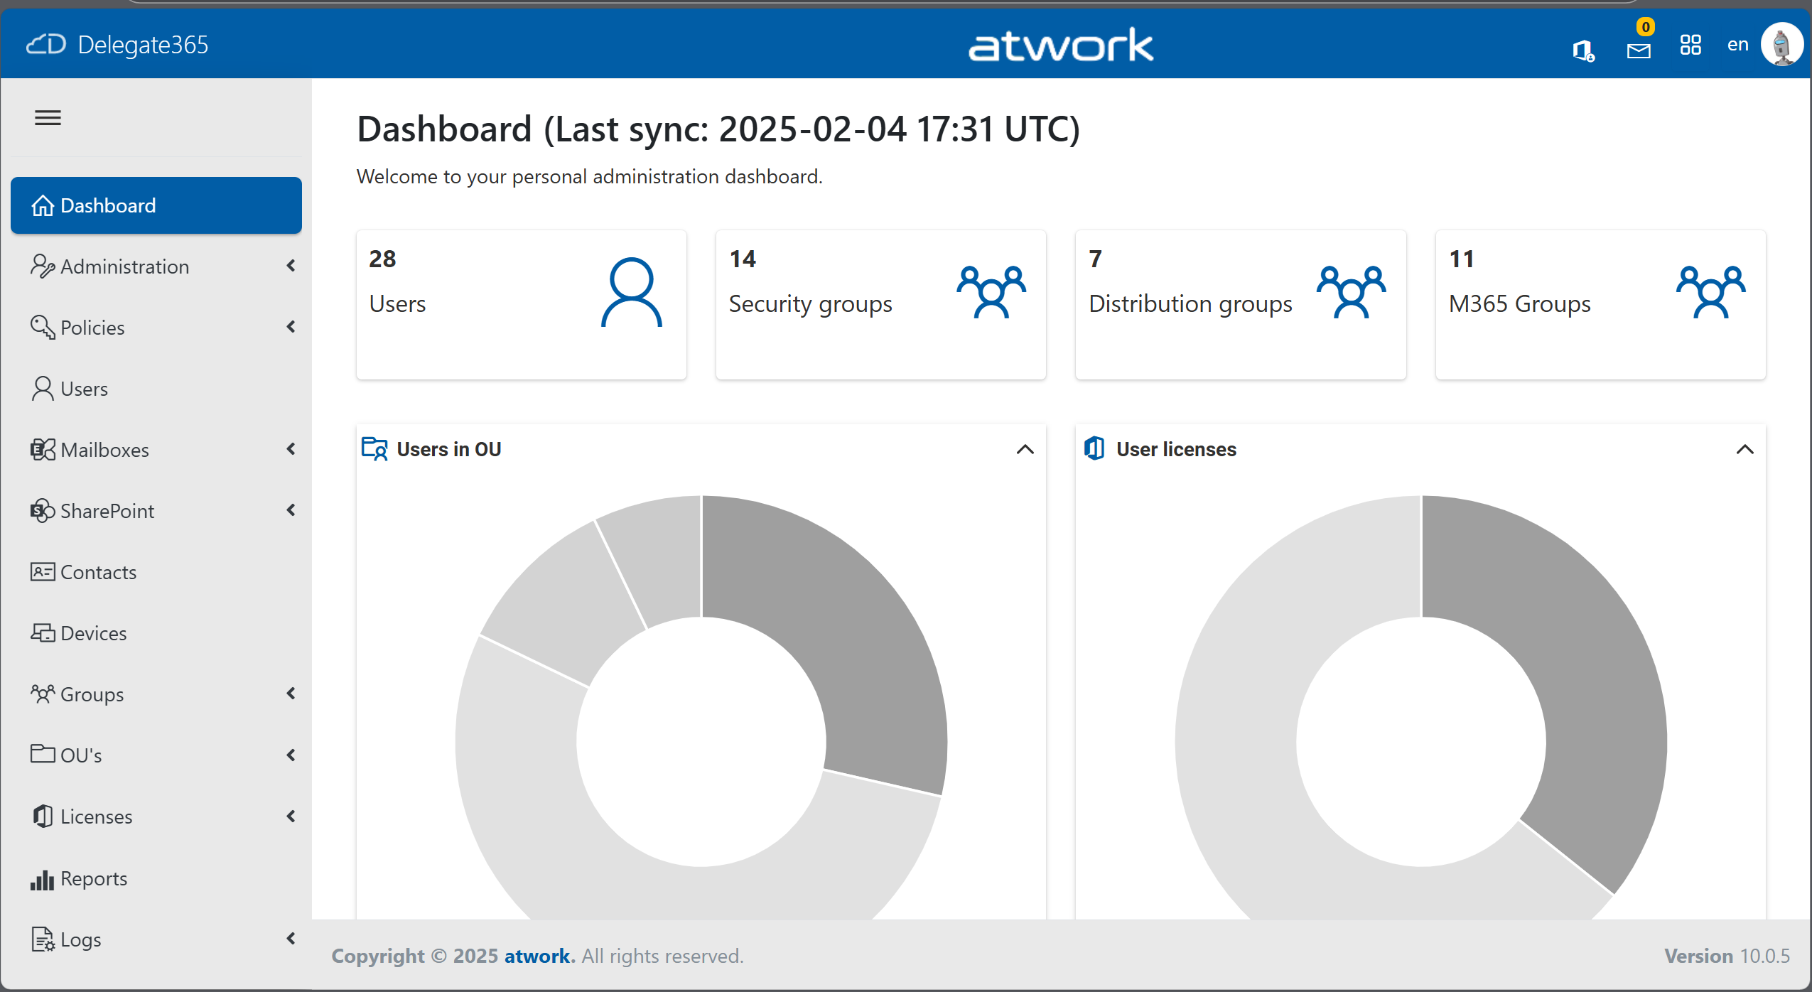Screen dimensions: 1812x992
Task: Click the Dashboard last sync heading
Action: click(718, 129)
